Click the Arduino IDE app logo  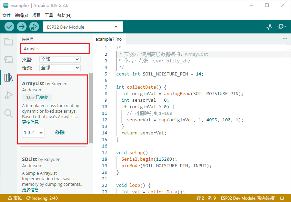[x=6, y=5]
